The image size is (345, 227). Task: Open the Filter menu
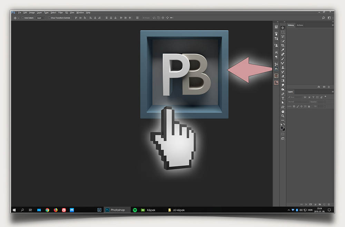(x=60, y=12)
